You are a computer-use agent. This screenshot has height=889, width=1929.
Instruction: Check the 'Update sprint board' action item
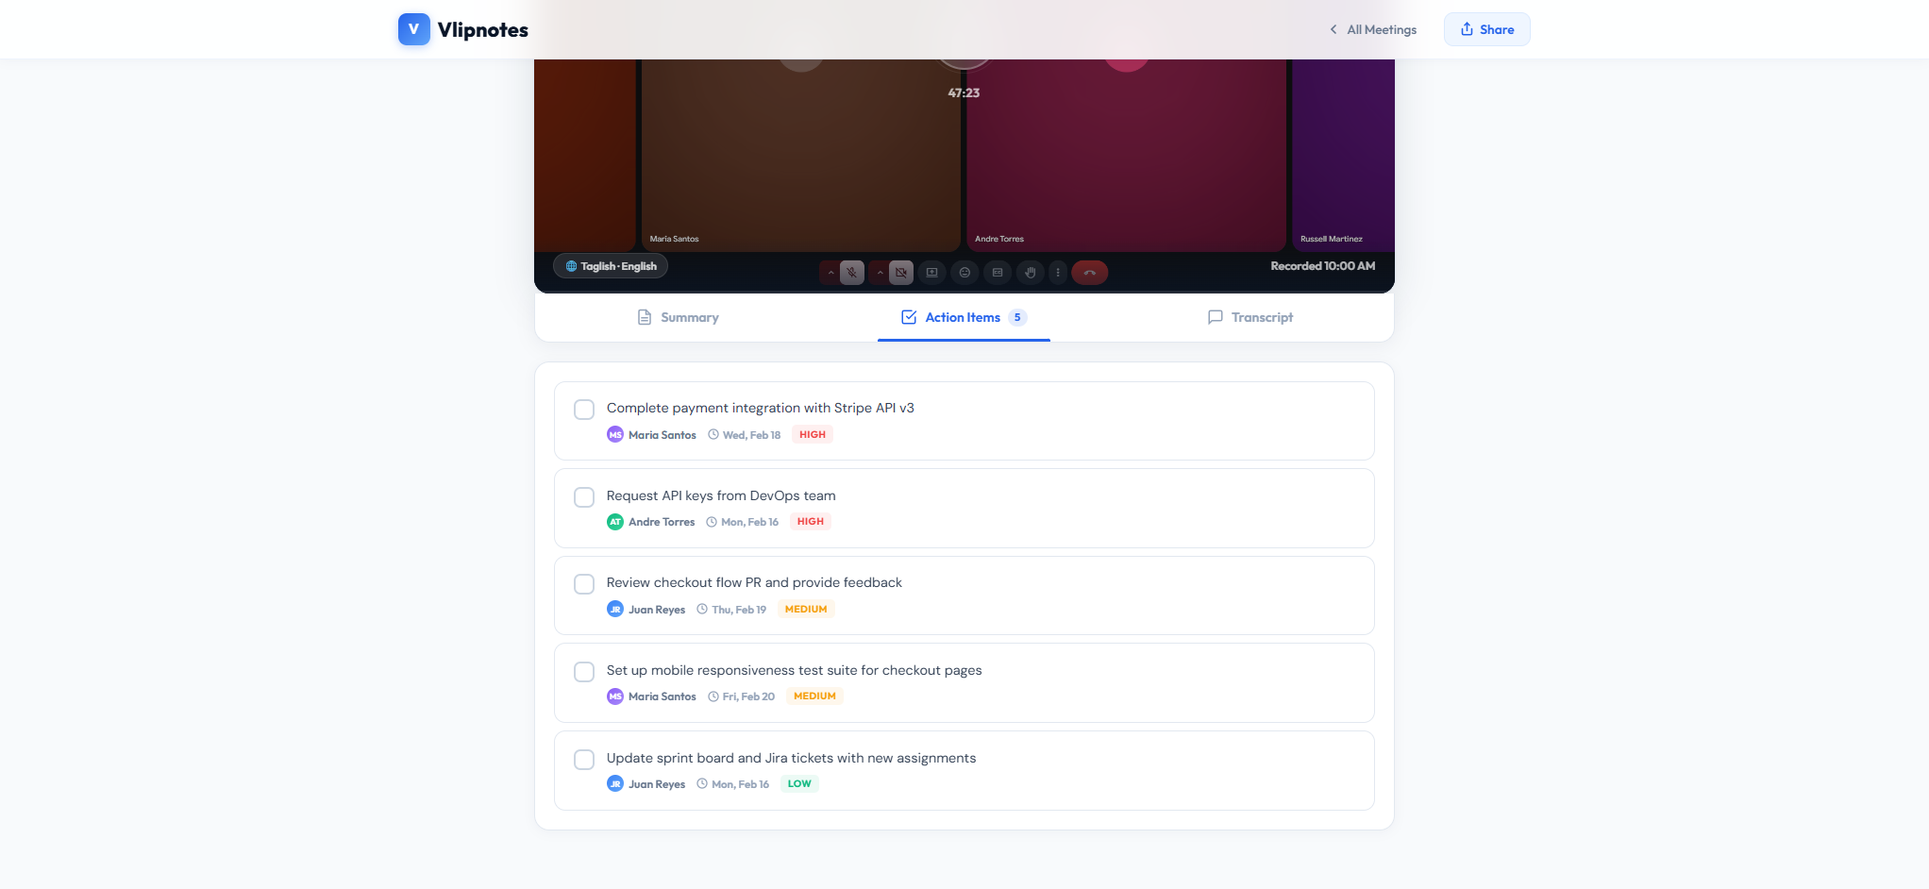[583, 759]
